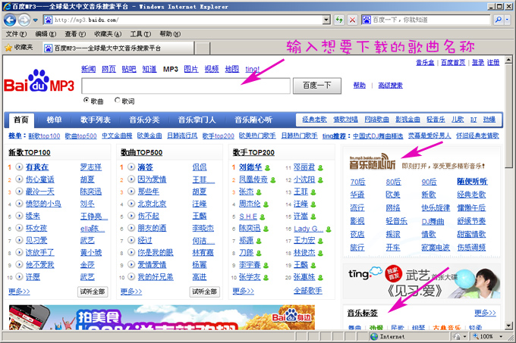Select the 歌曲 radio button
This screenshot has width=516, height=343.
[x=87, y=100]
